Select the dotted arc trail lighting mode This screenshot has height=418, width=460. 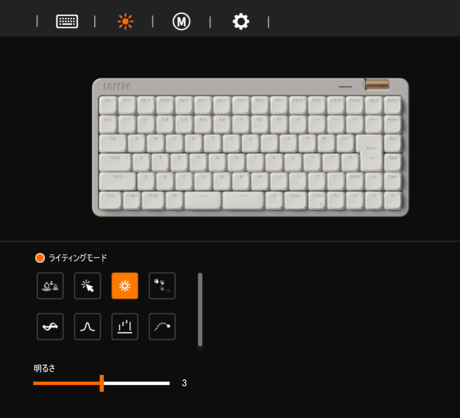coord(162,326)
